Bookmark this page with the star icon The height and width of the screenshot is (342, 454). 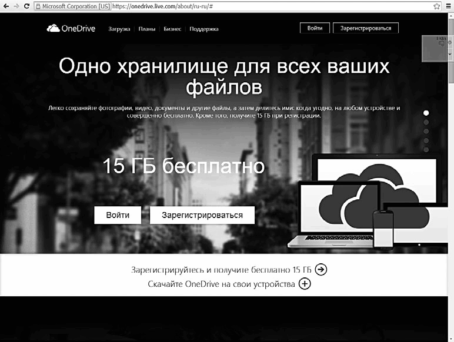[436, 6]
